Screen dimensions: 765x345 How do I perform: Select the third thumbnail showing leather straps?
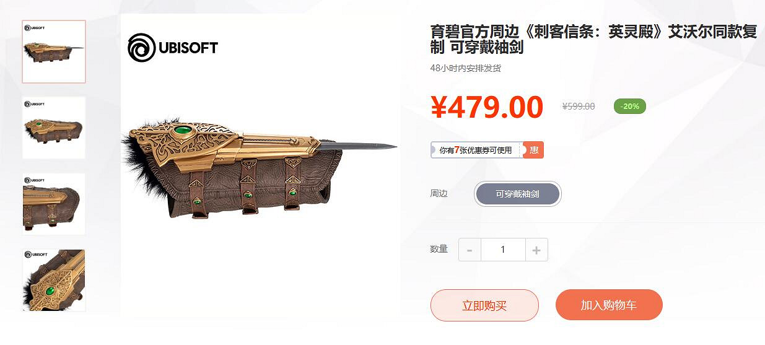[x=54, y=204]
